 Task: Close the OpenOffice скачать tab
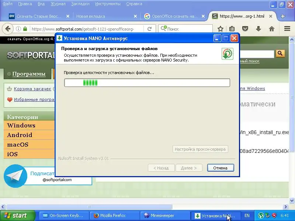pyautogui.click(x=203, y=16)
